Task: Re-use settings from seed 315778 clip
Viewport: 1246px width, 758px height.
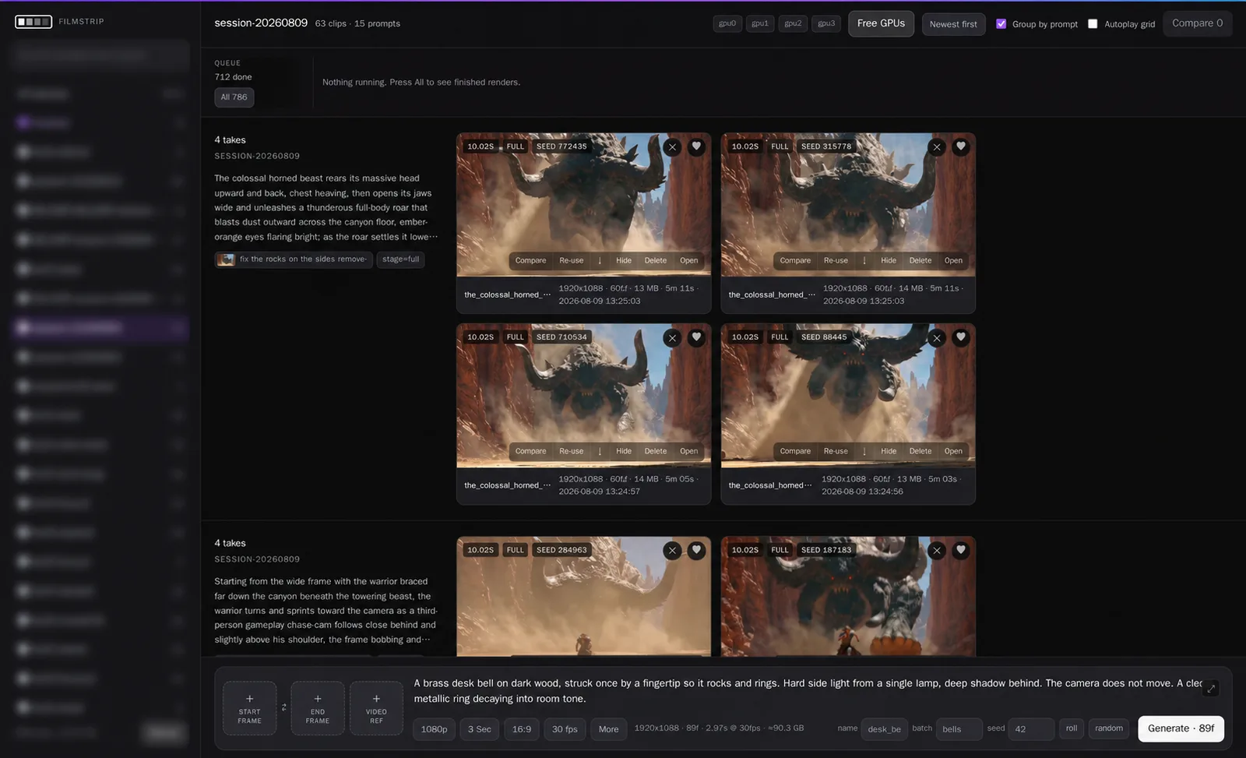Action: pos(836,260)
